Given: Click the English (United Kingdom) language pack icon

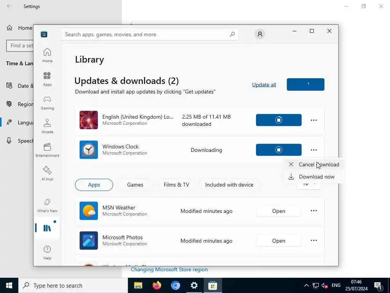Looking at the screenshot, I should (88, 120).
